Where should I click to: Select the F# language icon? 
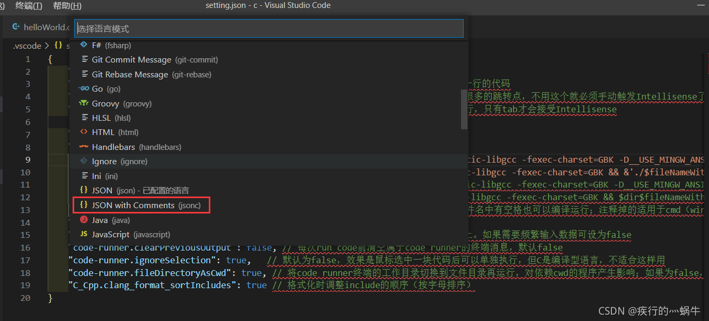[x=83, y=45]
